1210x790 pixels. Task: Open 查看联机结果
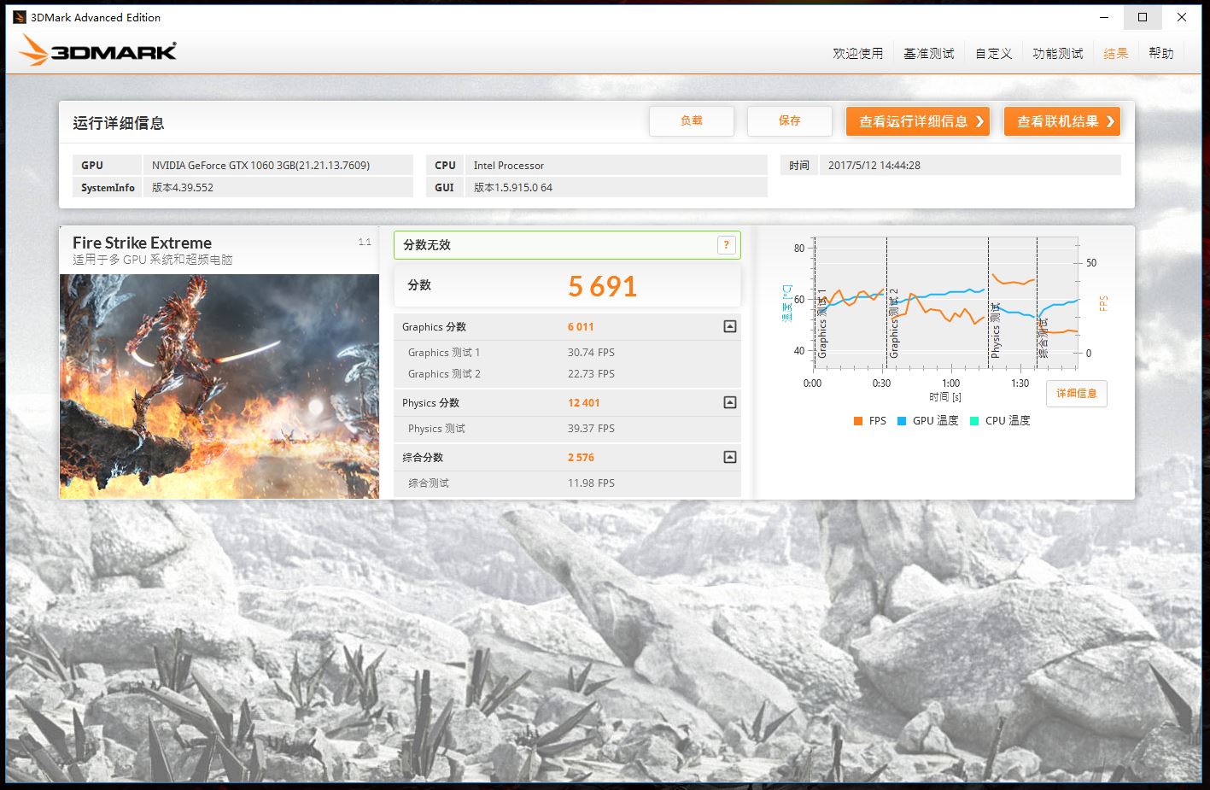[1061, 120]
